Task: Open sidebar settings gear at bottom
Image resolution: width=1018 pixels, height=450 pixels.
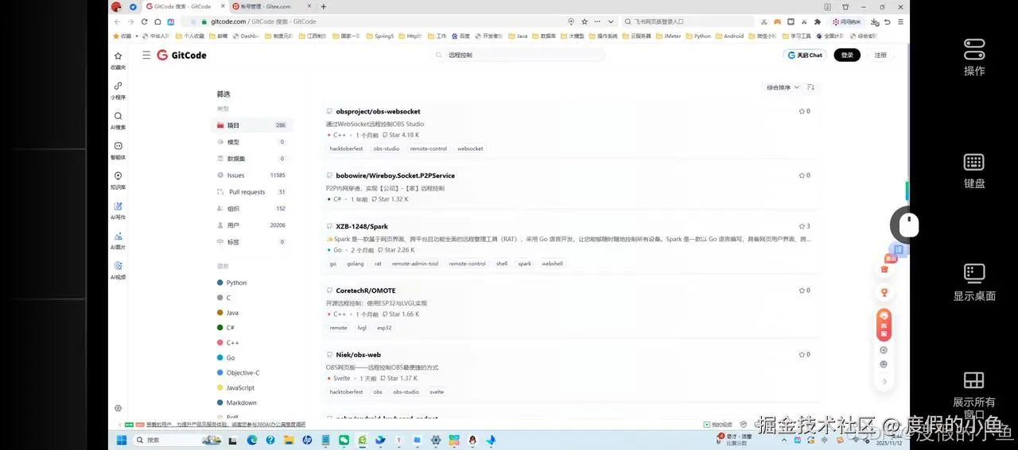Action: pos(118,408)
